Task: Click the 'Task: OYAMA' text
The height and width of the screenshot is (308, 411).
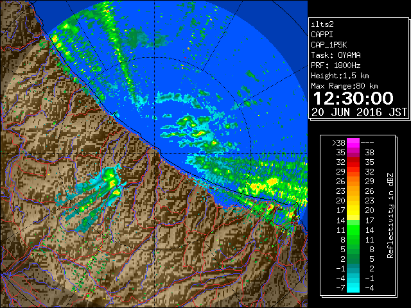Action: (336, 55)
